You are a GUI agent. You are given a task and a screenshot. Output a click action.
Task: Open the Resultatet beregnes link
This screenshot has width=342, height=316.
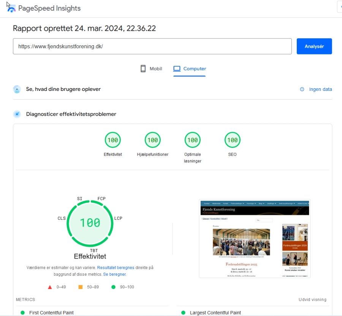click(116, 268)
